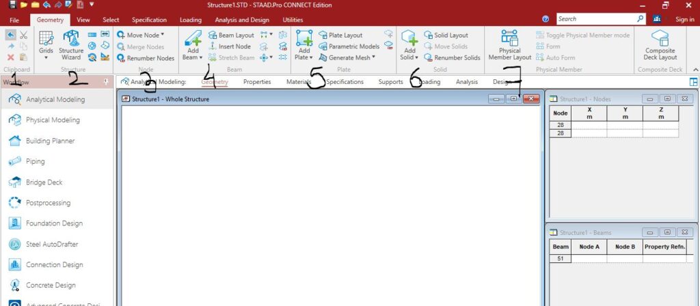Click the magnifier icon in Search box
This screenshot has width=700, height=306.
(641, 18)
